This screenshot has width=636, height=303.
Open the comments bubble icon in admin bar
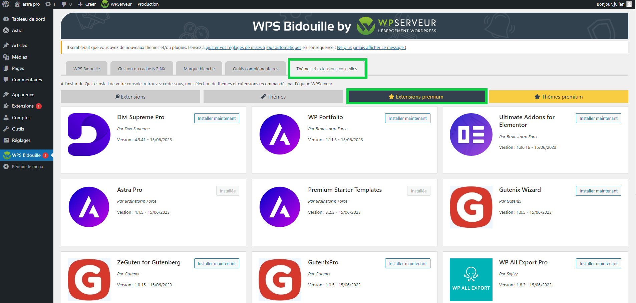coord(66,4)
